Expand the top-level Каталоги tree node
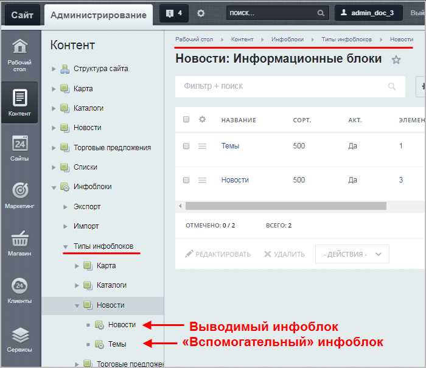Image resolution: width=426 pixels, height=368 pixels. (54, 108)
